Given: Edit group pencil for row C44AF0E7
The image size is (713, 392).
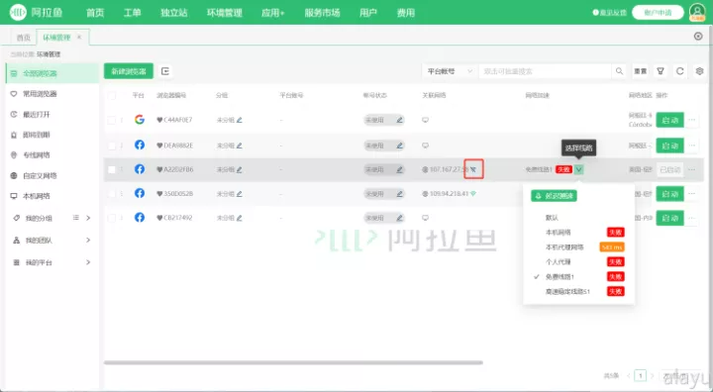Looking at the screenshot, I should click(240, 120).
